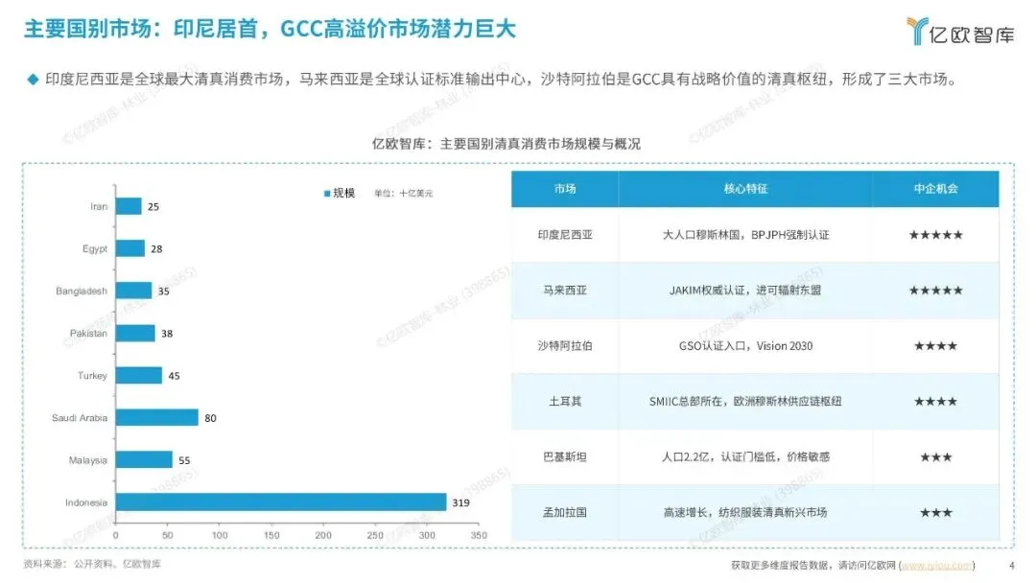
Task: Select the 土耳其 table cell
Action: coord(565,402)
